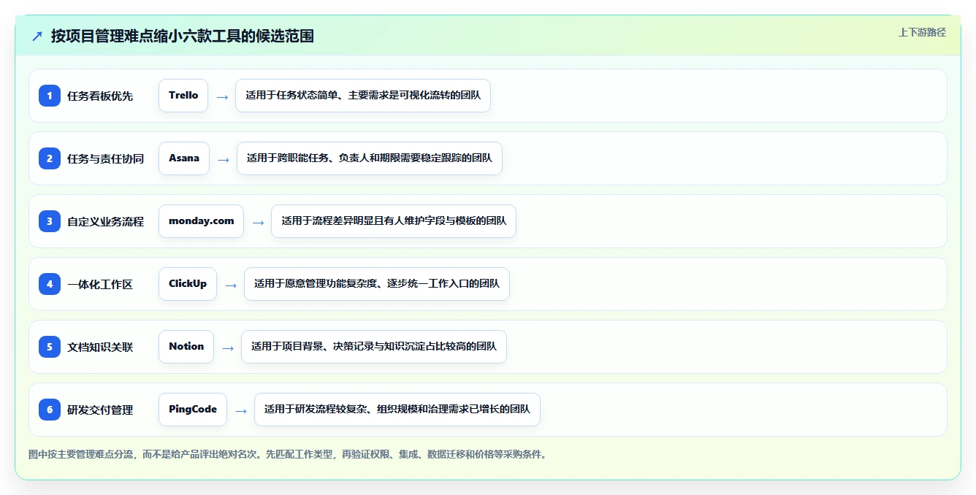Click the 一体化工作区 label
This screenshot has height=495, width=976.
pyautogui.click(x=100, y=284)
